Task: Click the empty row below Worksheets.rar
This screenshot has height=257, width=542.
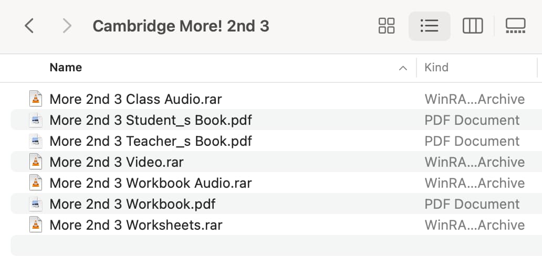Action: (x=276, y=245)
